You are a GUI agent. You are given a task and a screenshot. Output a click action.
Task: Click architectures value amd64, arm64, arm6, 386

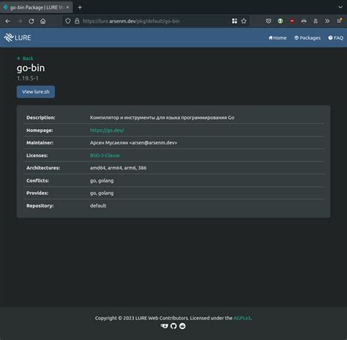point(118,168)
